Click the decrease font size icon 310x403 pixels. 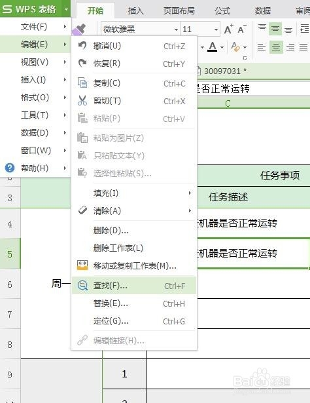click(242, 29)
